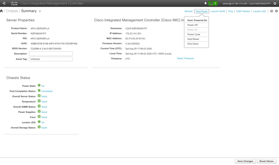Open the Temperature Good link
Screen dimensions: 279x165
44,102
